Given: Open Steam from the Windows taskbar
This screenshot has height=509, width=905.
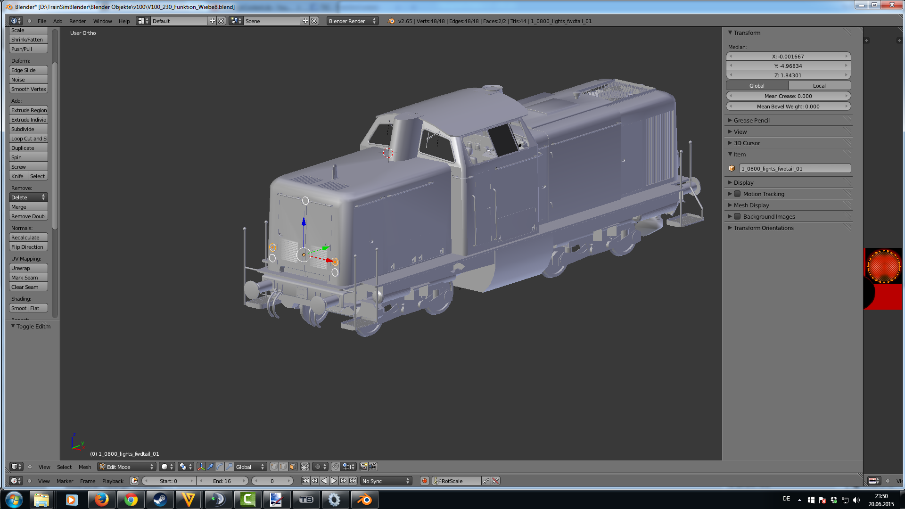Looking at the screenshot, I should (x=160, y=500).
